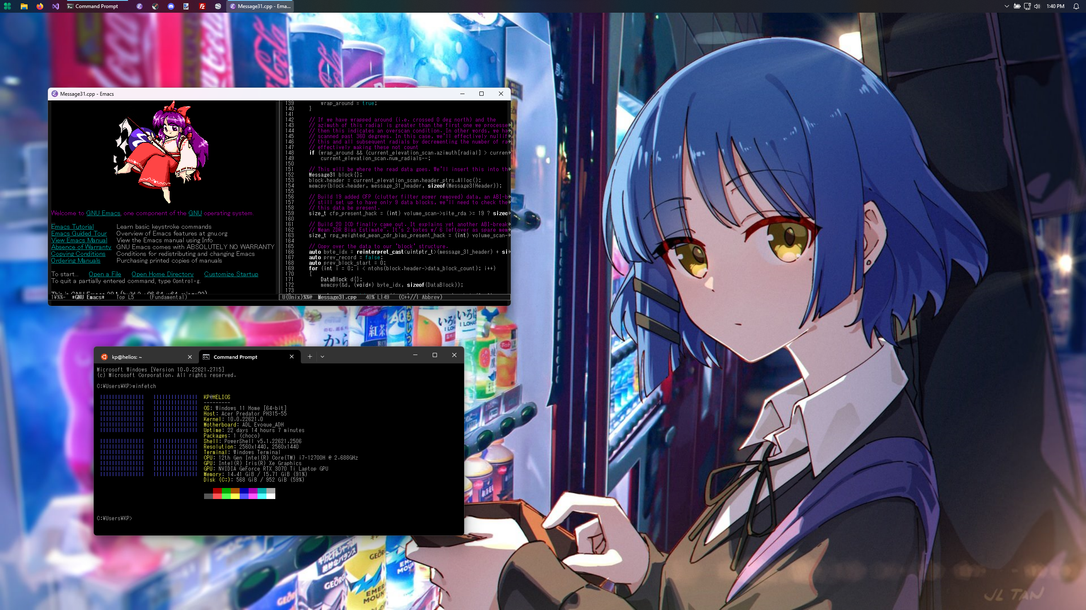Click the Open a File link

pos(105,274)
